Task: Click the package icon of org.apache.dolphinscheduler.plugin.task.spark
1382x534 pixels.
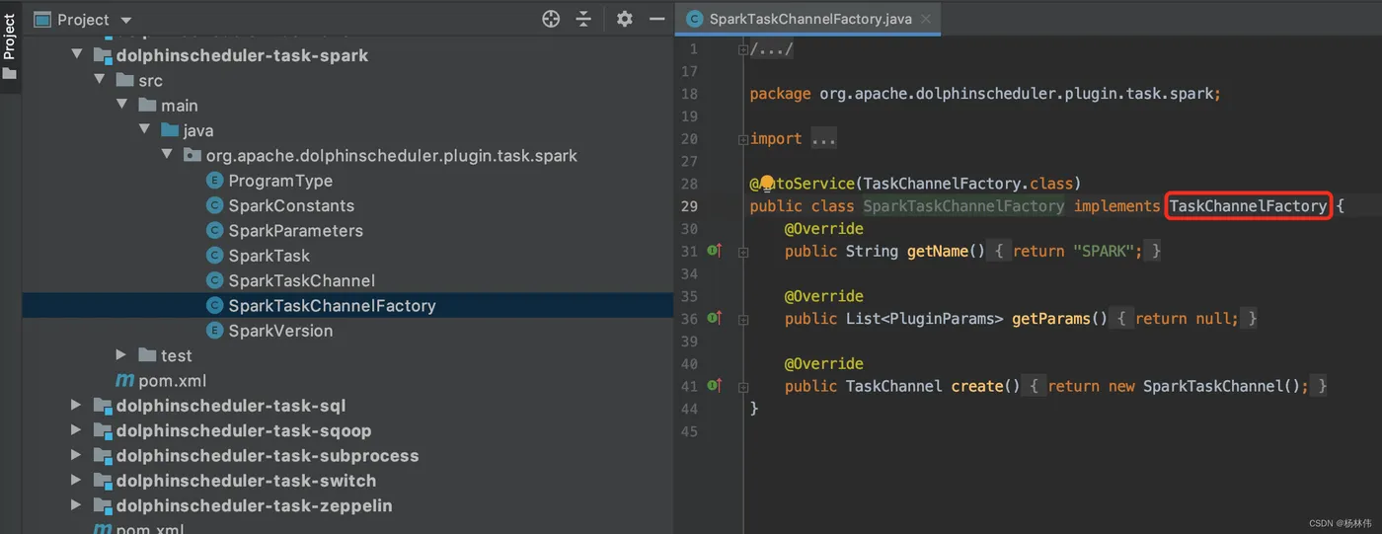Action: (x=192, y=155)
